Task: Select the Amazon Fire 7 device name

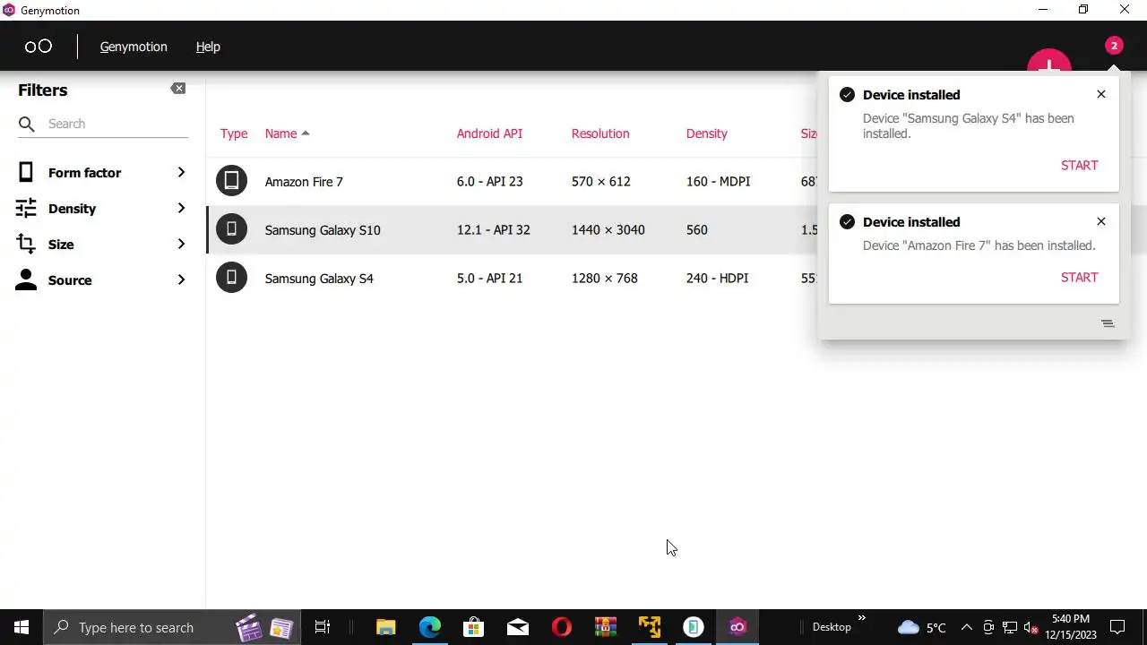Action: coord(304,182)
